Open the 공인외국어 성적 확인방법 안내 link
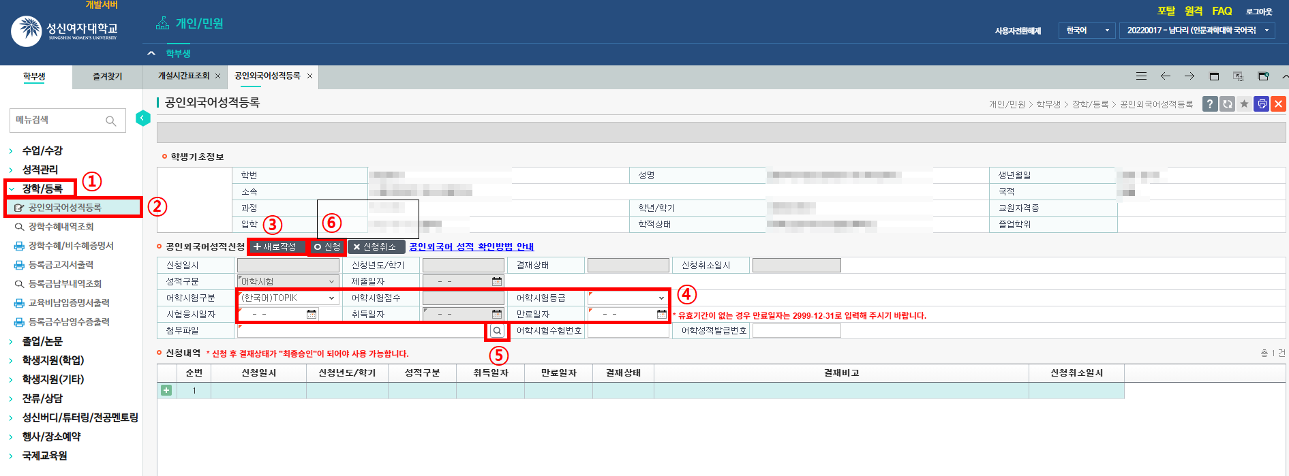The image size is (1289, 476). (x=471, y=247)
